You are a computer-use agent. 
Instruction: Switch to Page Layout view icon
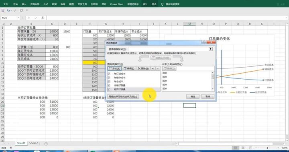coord(243,148)
